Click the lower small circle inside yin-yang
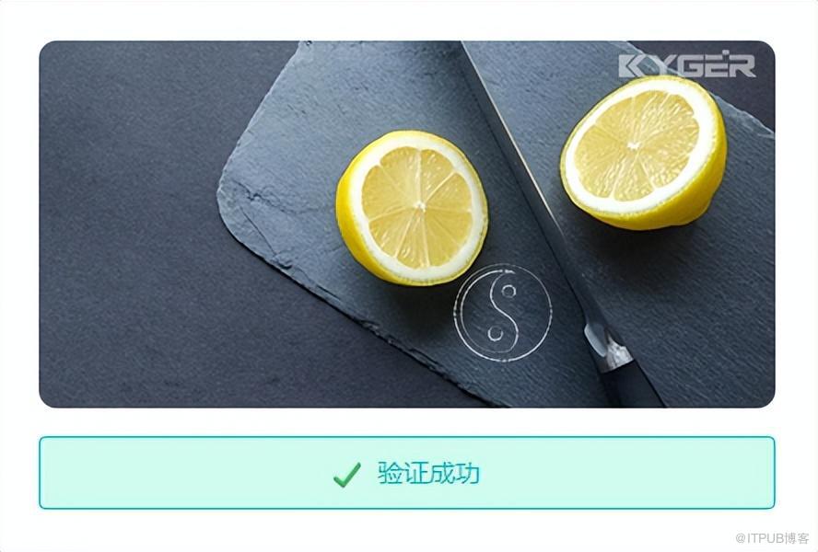Image resolution: width=818 pixels, height=552 pixels. (495, 333)
